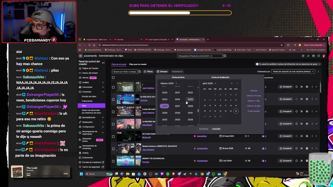The width and height of the screenshot is (333, 187).
Task: Click the scissors icon in the 16 ene 2025 row
Action: [302, 148]
